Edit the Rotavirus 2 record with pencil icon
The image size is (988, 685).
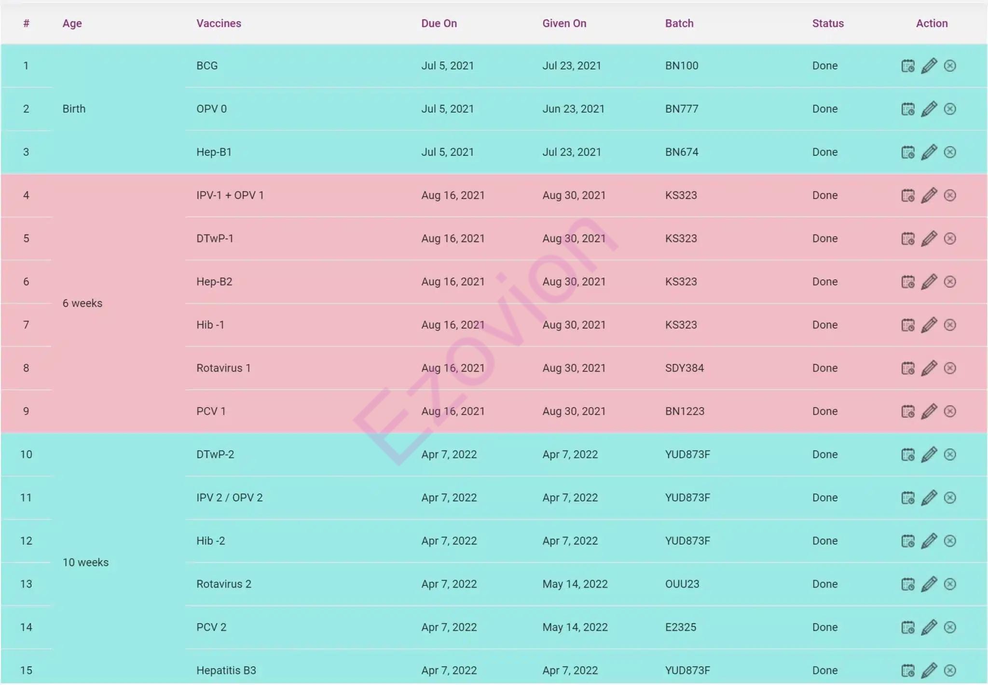[x=929, y=584]
